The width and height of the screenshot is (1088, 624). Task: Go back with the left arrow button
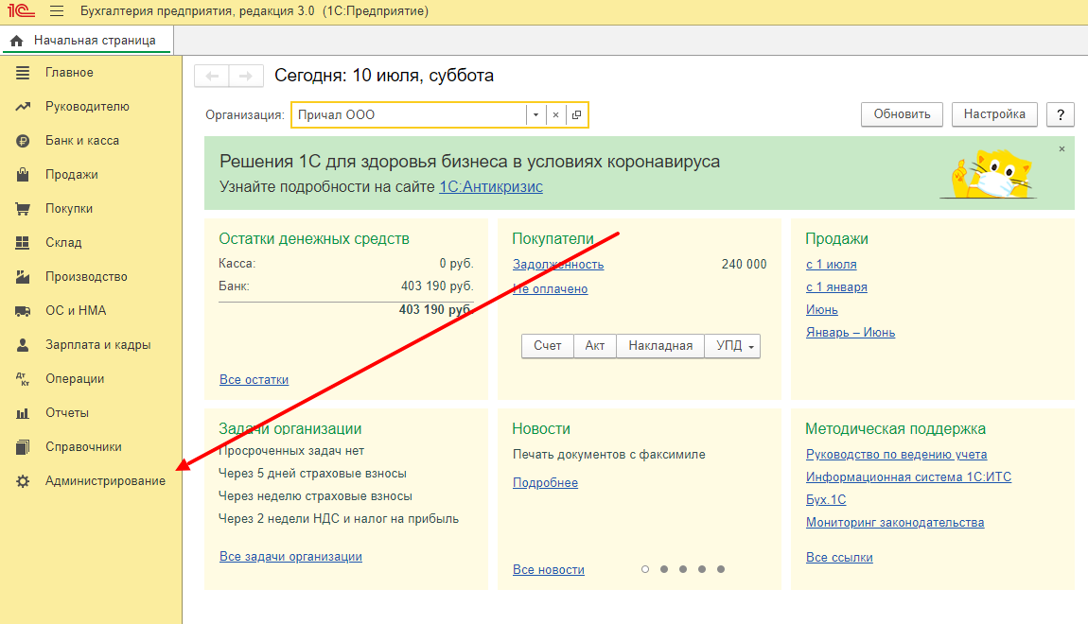[x=212, y=76]
